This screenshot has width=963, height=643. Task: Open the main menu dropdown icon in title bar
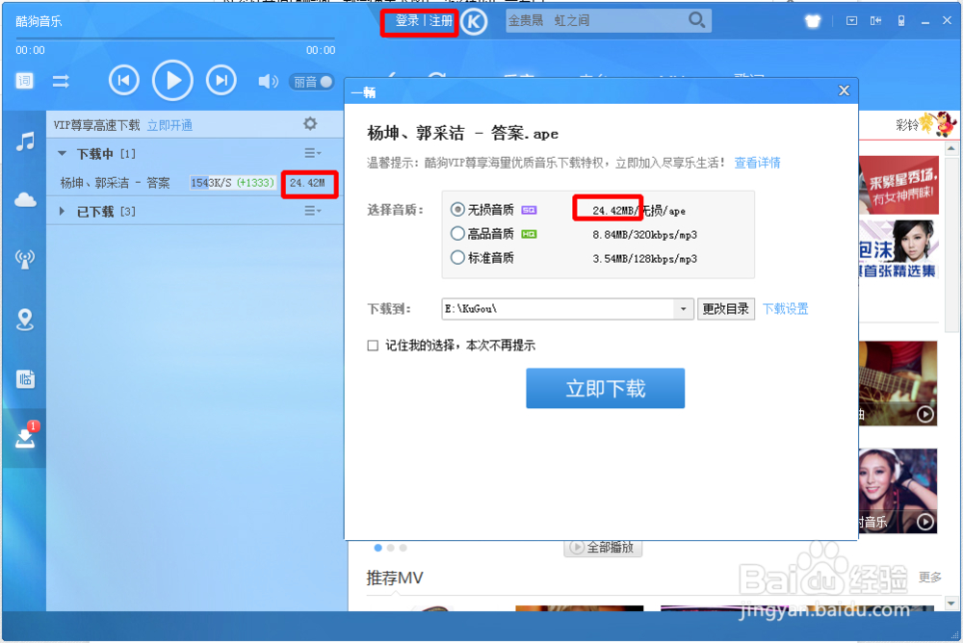click(851, 21)
